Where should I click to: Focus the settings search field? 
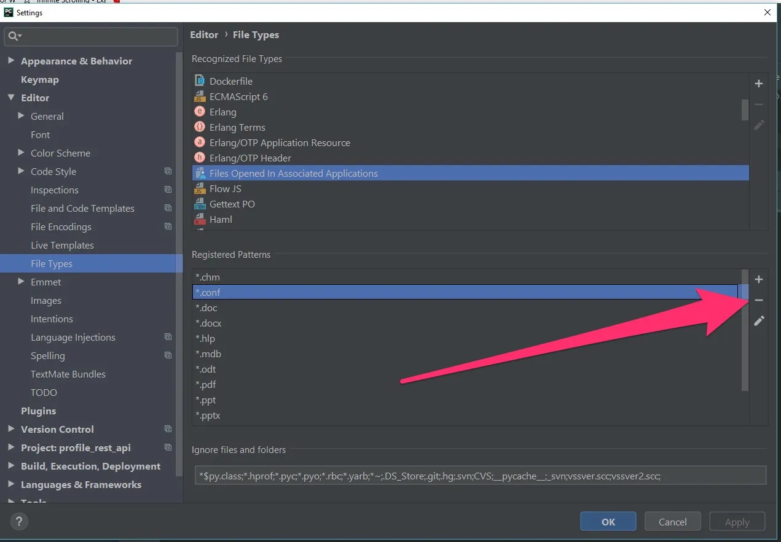pos(91,36)
